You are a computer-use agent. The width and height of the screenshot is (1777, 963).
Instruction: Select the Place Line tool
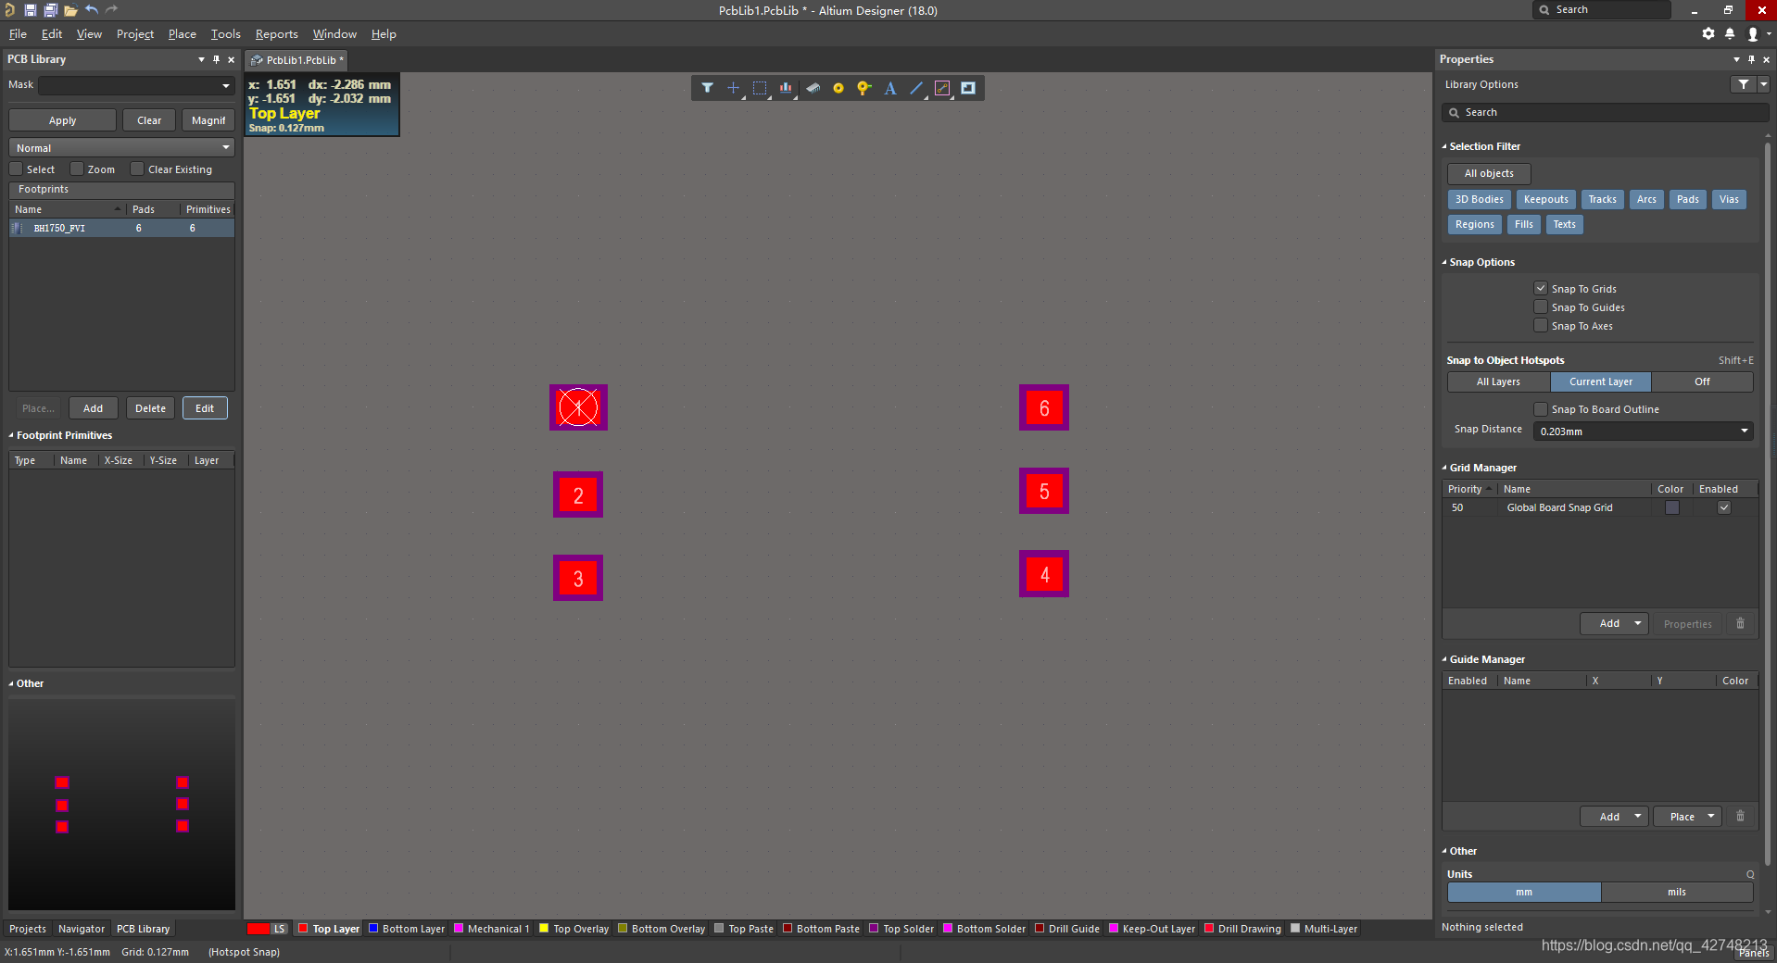coord(916,88)
